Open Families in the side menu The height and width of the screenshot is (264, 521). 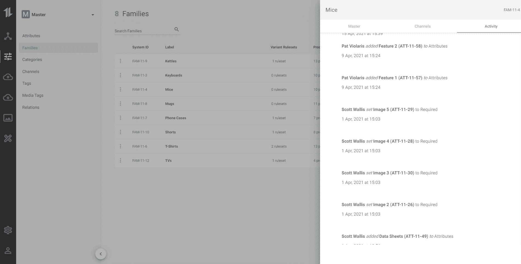tap(58, 48)
